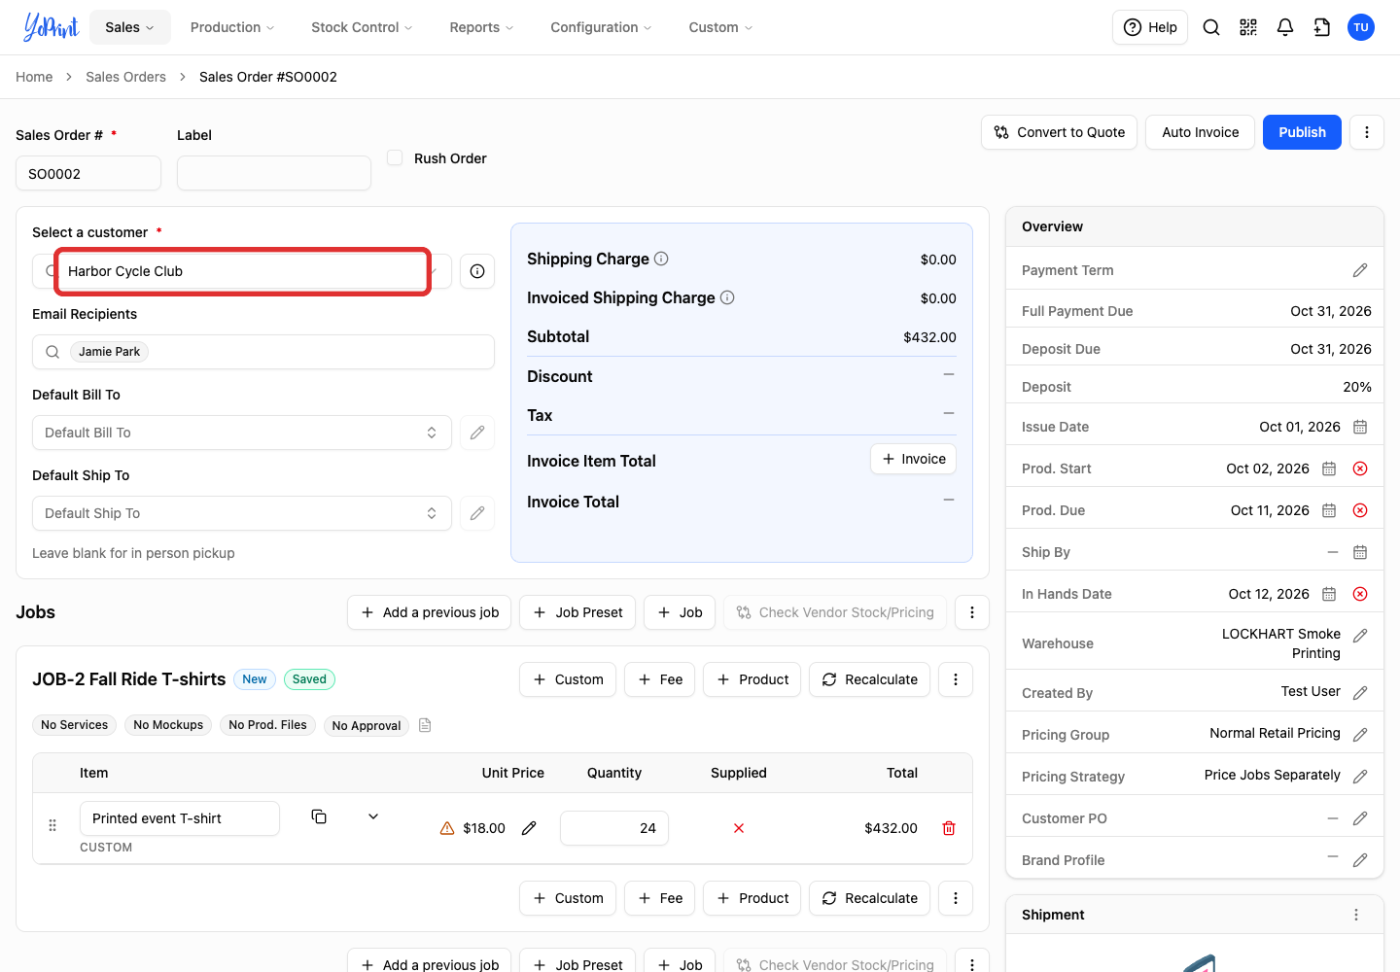
Task: Open the Configuration menu
Action: click(x=601, y=27)
